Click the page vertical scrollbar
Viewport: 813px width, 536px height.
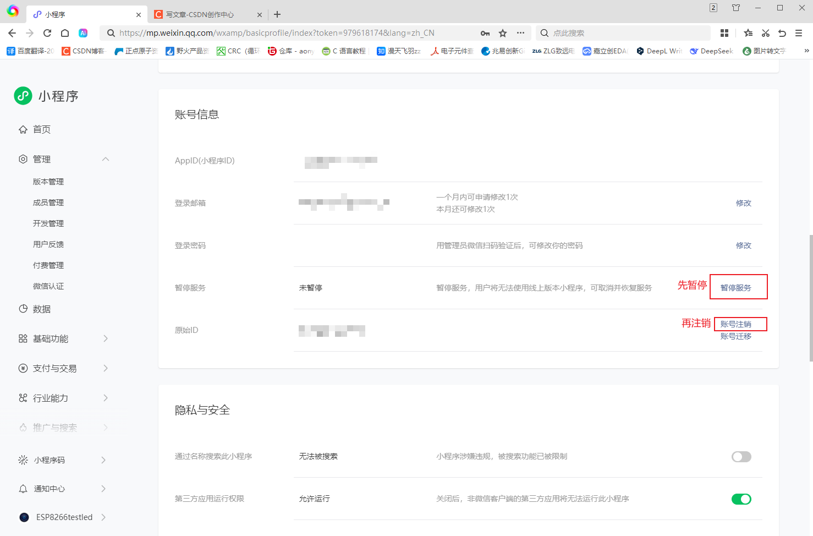[811, 298]
